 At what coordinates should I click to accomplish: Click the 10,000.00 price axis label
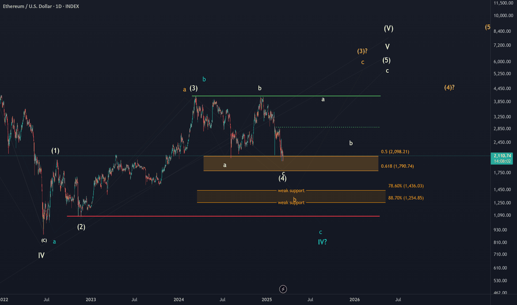tap(503, 16)
